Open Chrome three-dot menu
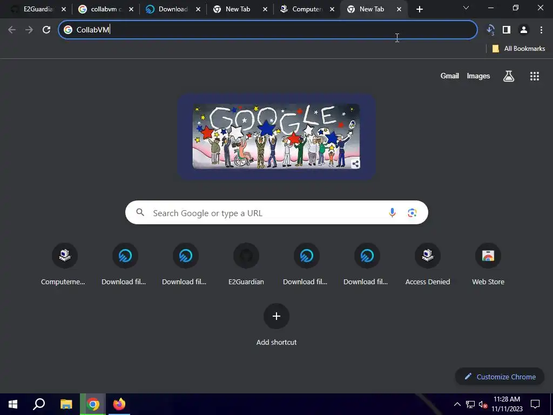 (x=541, y=30)
